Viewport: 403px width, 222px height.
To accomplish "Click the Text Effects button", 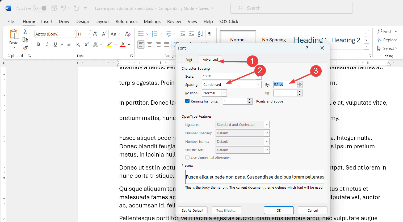I will coord(226,210).
